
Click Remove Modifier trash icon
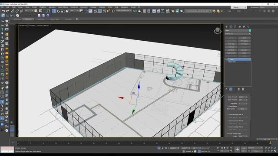coord(238,89)
